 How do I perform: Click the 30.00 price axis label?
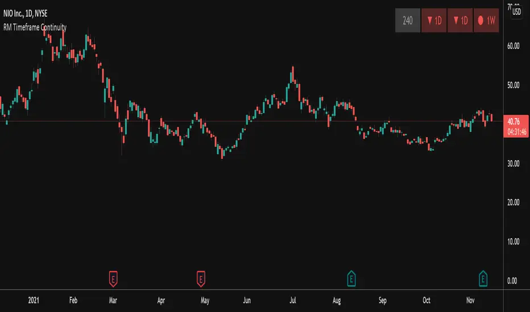click(513, 163)
